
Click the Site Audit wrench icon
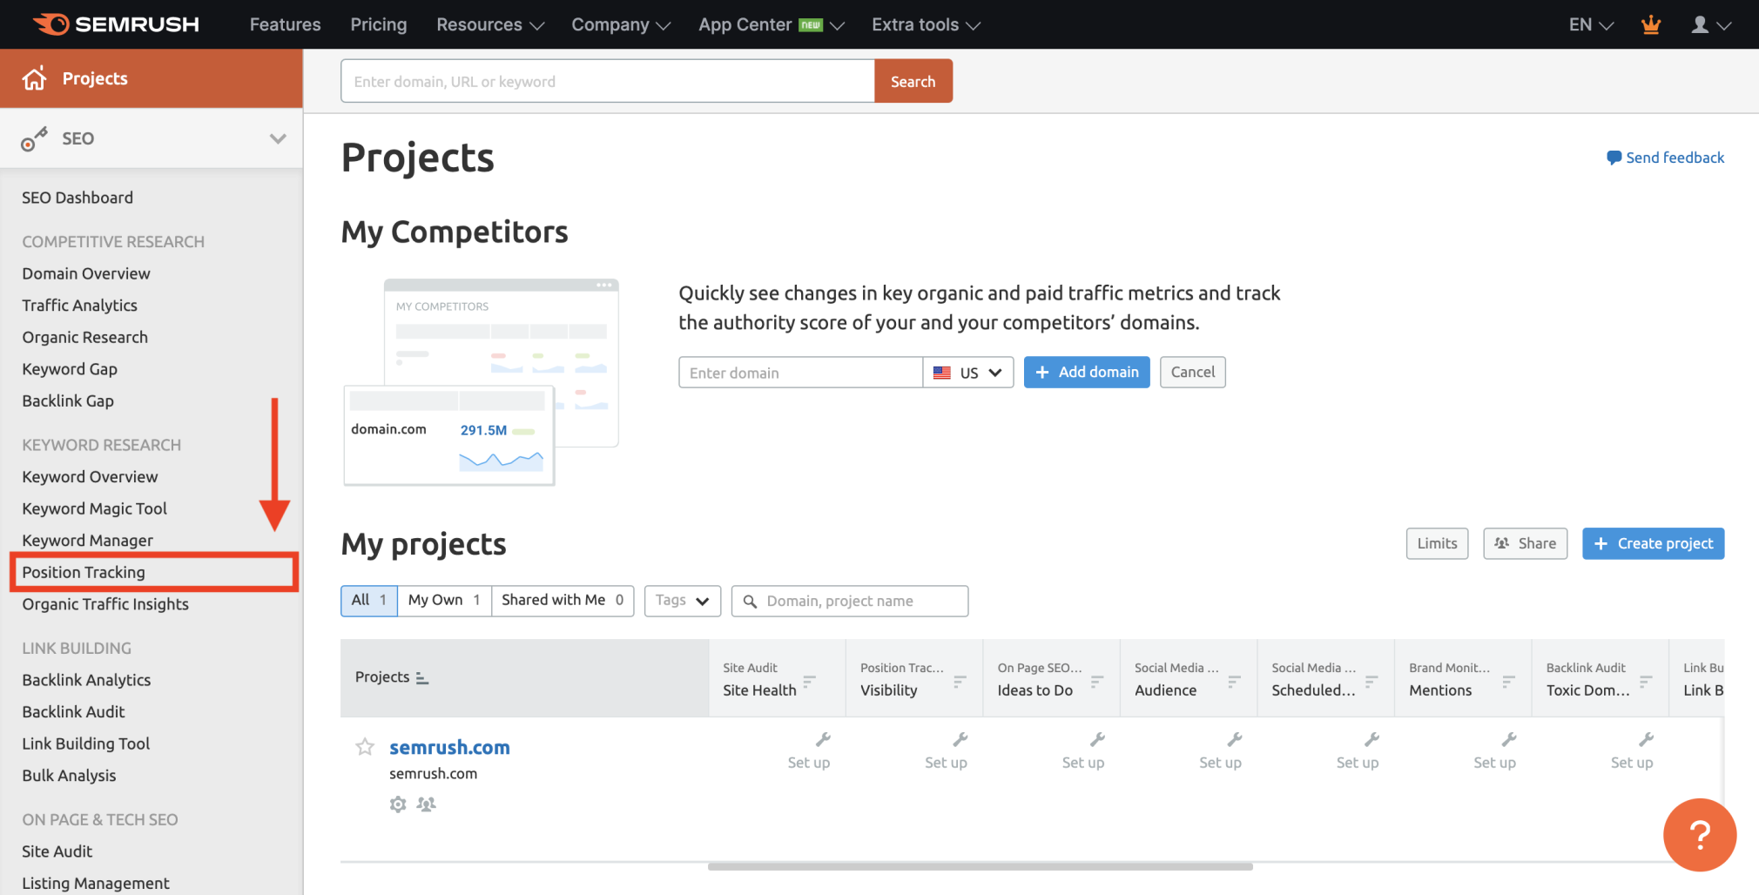pyautogui.click(x=823, y=739)
